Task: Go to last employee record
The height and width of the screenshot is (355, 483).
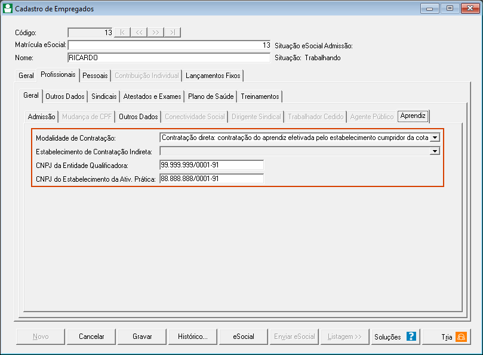Action: [x=173, y=32]
